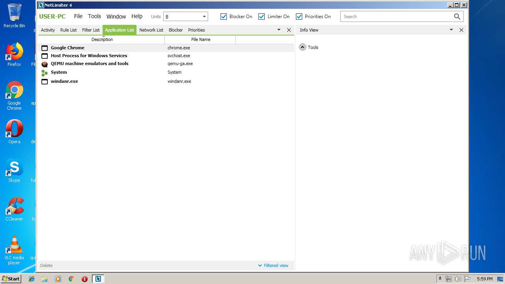Click the green System process icon
The height and width of the screenshot is (284, 505).
click(x=45, y=73)
